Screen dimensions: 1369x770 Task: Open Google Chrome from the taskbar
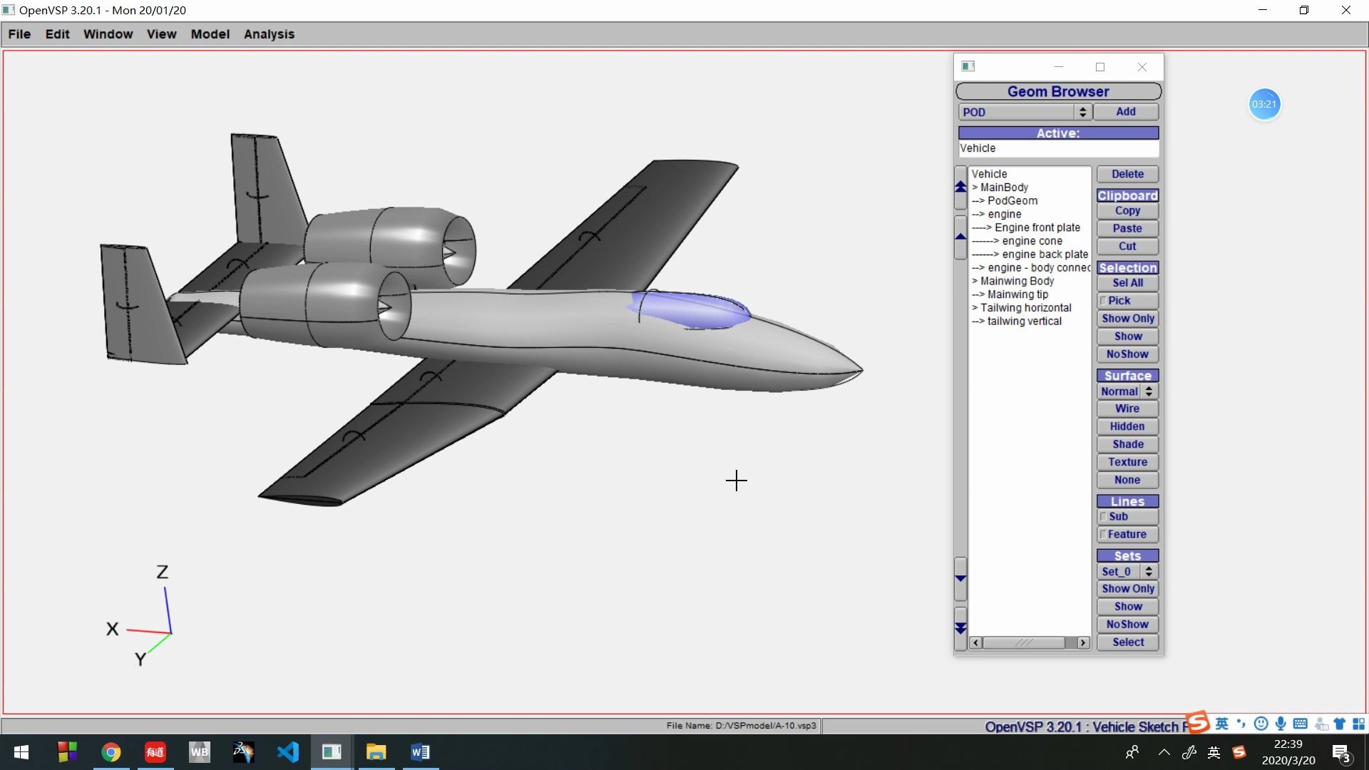pos(111,752)
